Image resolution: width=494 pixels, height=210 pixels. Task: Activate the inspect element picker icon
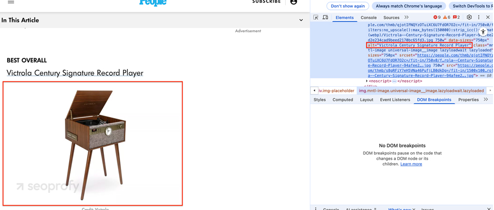[316, 17]
